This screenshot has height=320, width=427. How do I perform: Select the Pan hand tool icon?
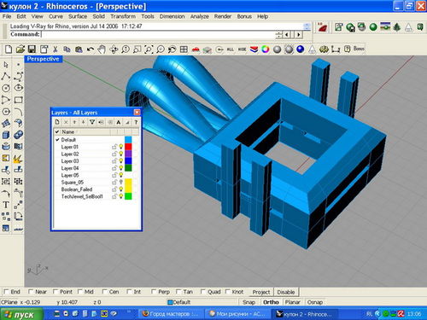(x=102, y=49)
